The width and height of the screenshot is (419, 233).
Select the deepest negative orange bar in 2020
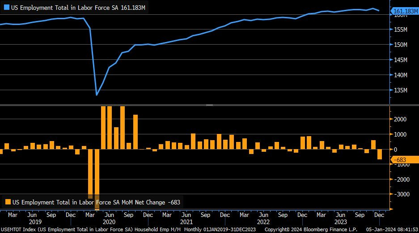tap(97, 179)
